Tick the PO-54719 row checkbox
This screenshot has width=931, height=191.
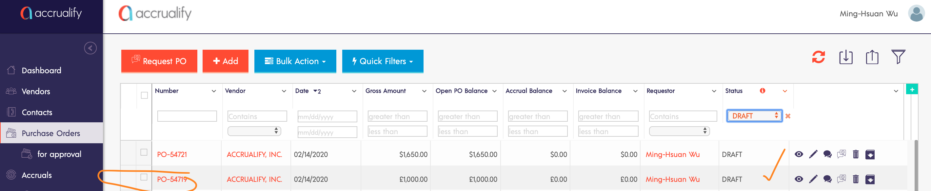pos(144,177)
